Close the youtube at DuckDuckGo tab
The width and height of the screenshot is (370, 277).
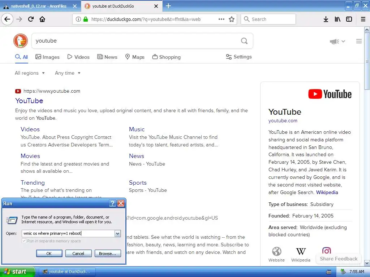(x=156, y=6)
